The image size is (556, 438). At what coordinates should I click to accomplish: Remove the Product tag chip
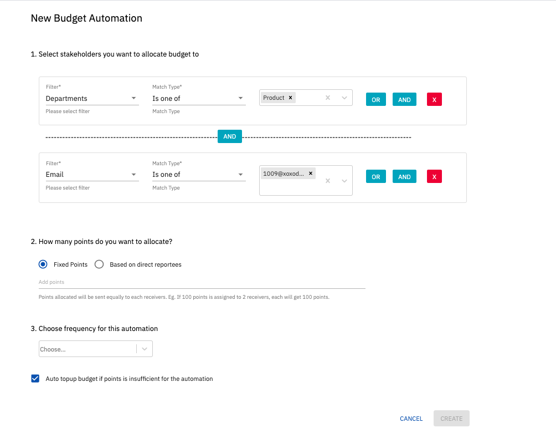pos(290,98)
